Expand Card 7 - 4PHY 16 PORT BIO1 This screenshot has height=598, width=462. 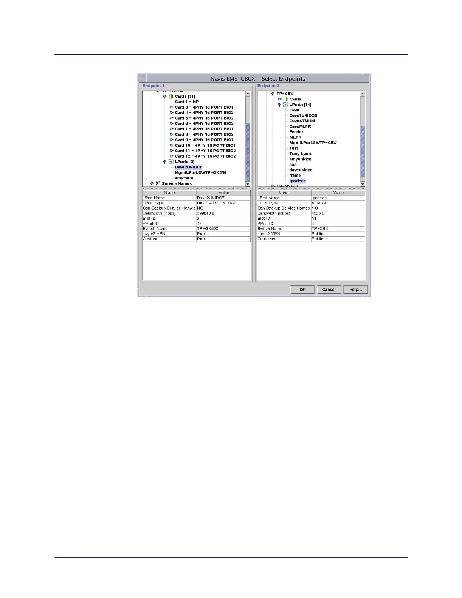tap(171, 129)
